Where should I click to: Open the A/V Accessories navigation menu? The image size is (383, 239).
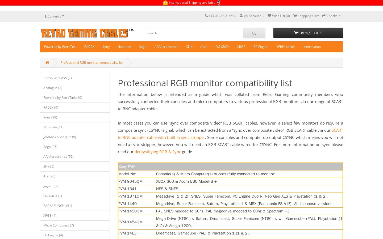[x=166, y=47]
